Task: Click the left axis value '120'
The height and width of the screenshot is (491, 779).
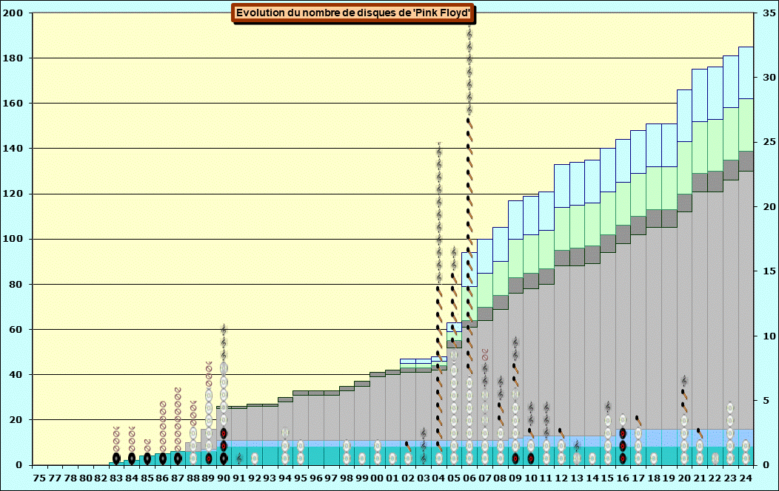Action: click(13, 194)
